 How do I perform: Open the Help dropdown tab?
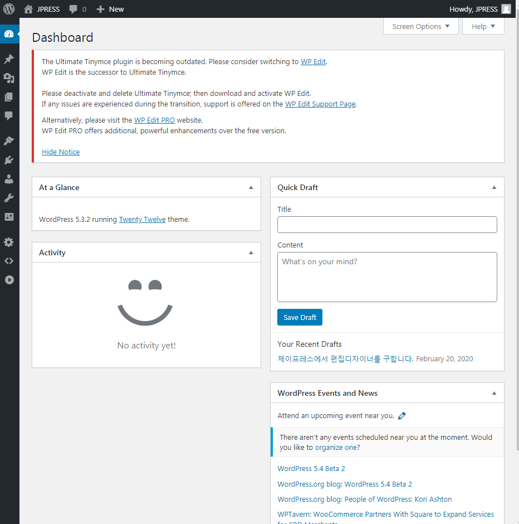483,26
